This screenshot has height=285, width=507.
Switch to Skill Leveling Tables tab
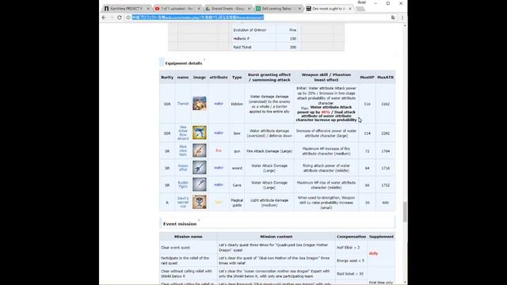[277, 9]
